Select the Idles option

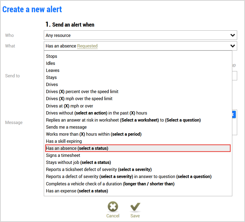coord(138,63)
